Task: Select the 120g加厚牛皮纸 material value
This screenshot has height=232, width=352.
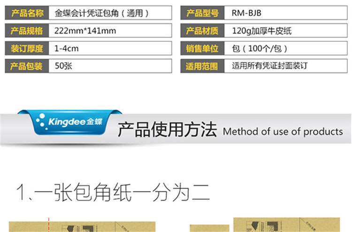Action: tap(262, 31)
